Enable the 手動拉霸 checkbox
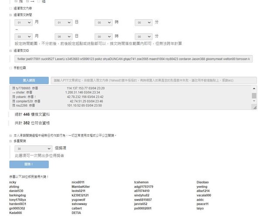Image resolution: width=279 pixels, height=216 pixels. (x=11, y=68)
